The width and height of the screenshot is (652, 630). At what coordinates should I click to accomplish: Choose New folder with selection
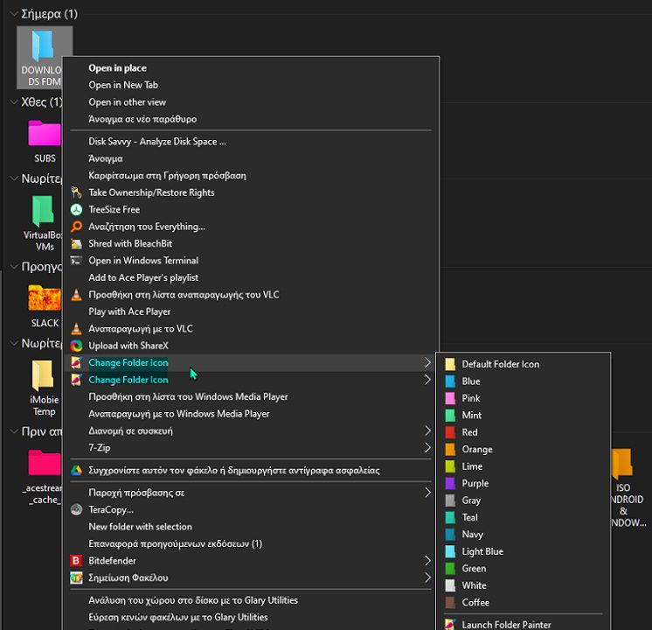pos(251,527)
